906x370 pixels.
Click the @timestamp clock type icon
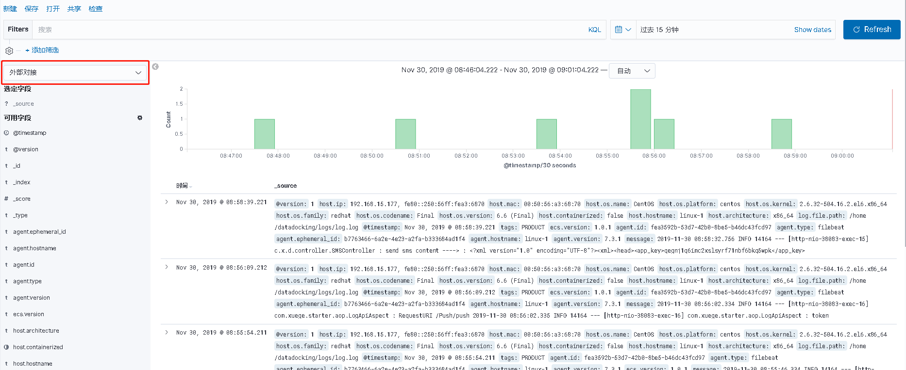click(x=6, y=133)
